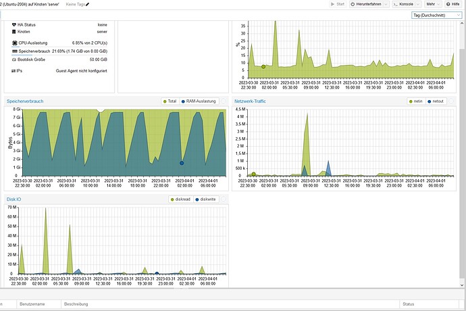Viewport: 466px width, 311px height.
Task: Click Herunterfahren to shut down the VM
Action: (366, 4)
